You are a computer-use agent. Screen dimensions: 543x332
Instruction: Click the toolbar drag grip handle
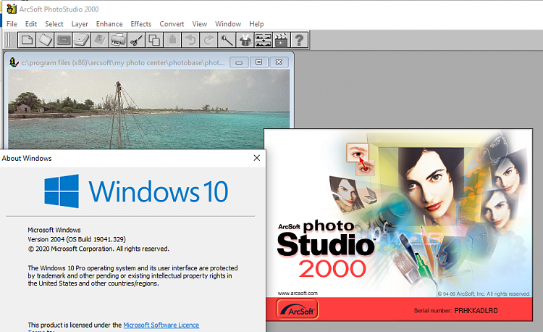coord(7,40)
